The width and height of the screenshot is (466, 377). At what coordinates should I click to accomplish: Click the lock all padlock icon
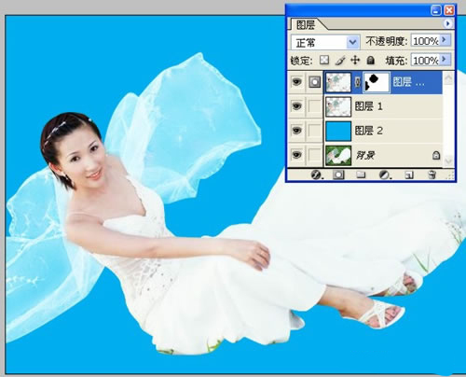click(370, 60)
